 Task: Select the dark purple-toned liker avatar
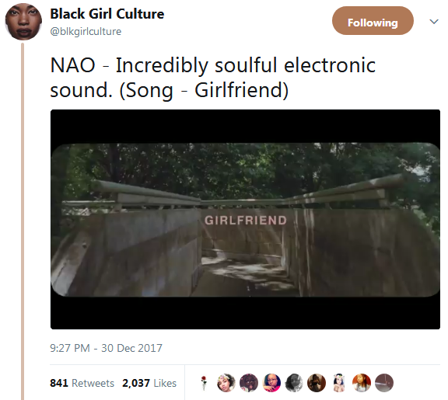coord(249,383)
